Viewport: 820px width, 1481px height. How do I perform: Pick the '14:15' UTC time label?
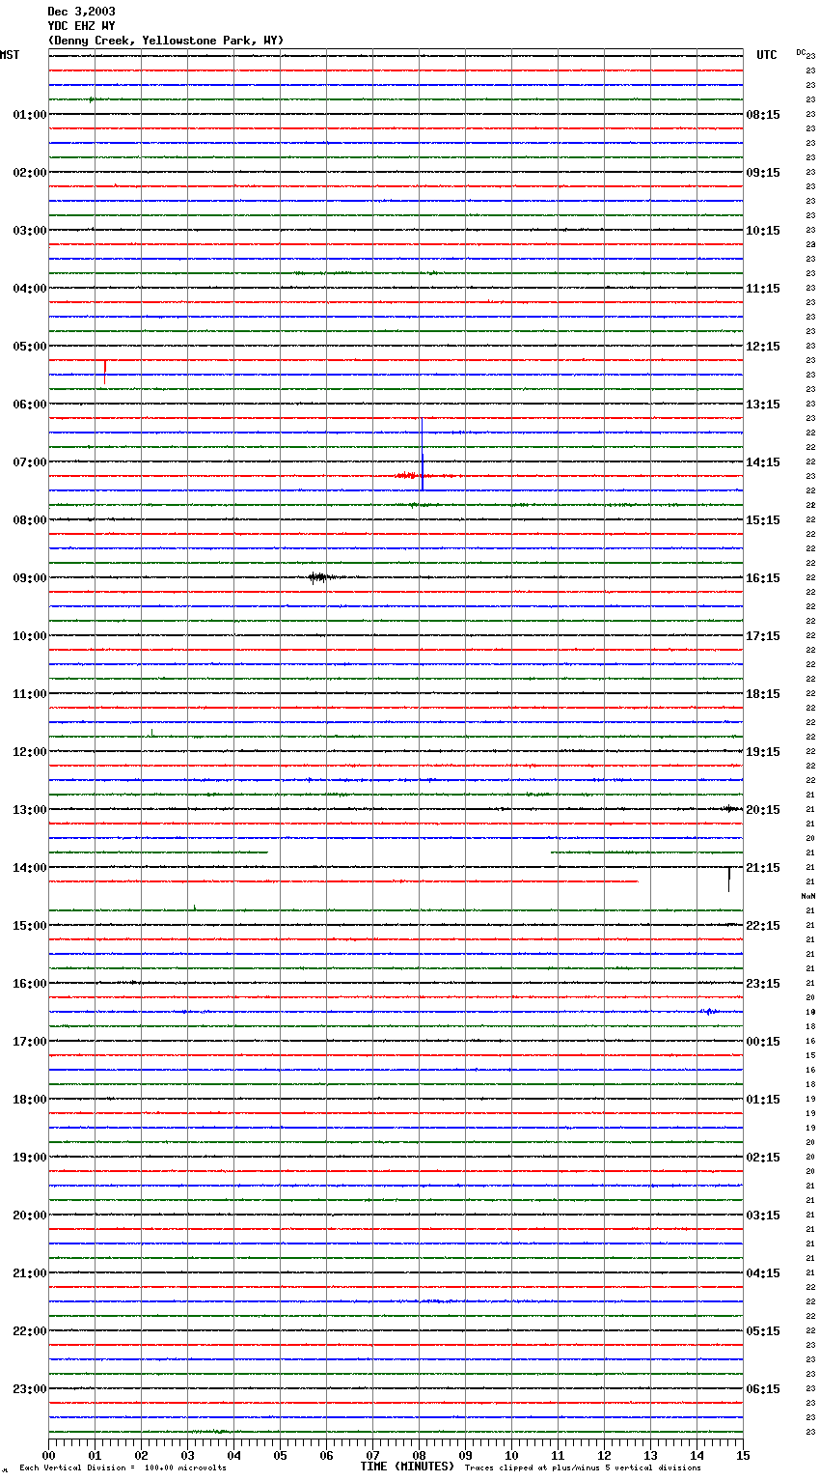click(x=763, y=462)
